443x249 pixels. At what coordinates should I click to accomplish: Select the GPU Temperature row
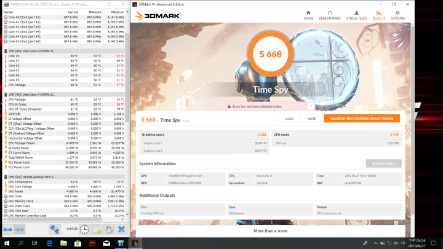click(64, 182)
